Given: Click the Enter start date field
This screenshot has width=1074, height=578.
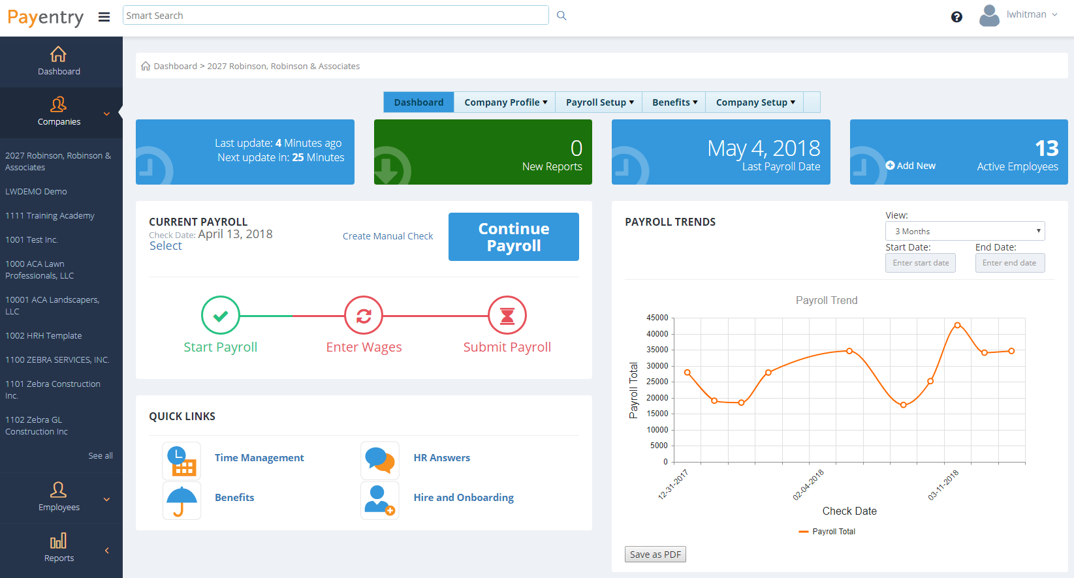Looking at the screenshot, I should click(x=920, y=263).
